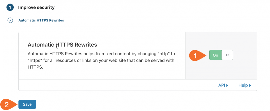Click the orange callout marker numbered 1
Screen dimensions: 270x111
click(196, 55)
